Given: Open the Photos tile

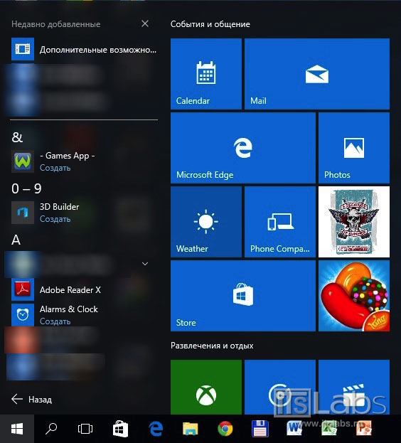Looking at the screenshot, I should (x=354, y=148).
